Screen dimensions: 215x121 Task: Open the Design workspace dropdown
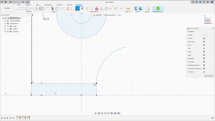(x=7, y=8)
